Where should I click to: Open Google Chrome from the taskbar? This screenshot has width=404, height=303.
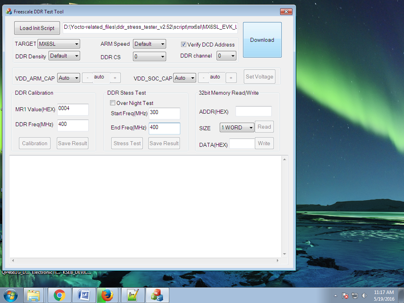(59, 295)
